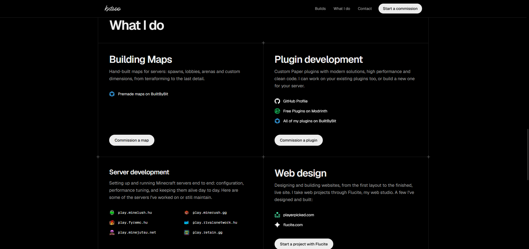529x249 pixels.
Task: Click play.minerush.gg server address
Action: click(210, 213)
